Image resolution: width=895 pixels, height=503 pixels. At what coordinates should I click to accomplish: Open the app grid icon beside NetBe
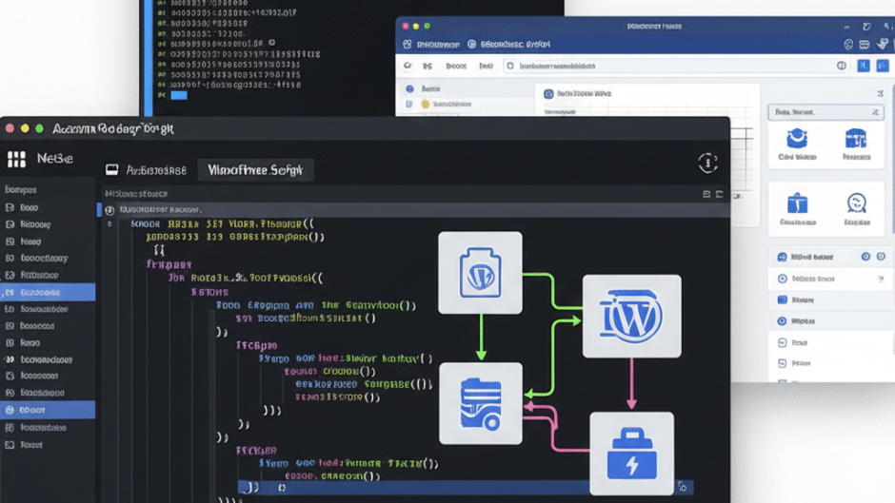[16, 159]
